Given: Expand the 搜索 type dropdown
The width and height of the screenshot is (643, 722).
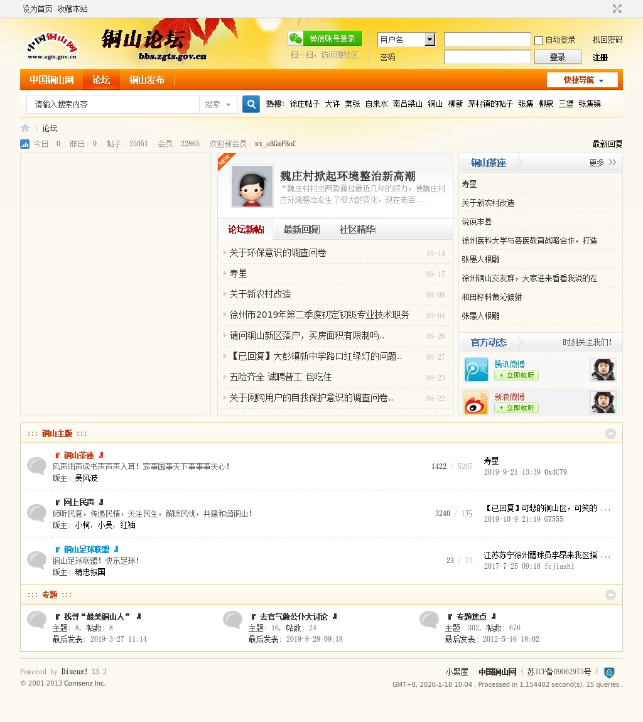Looking at the screenshot, I should tap(218, 104).
